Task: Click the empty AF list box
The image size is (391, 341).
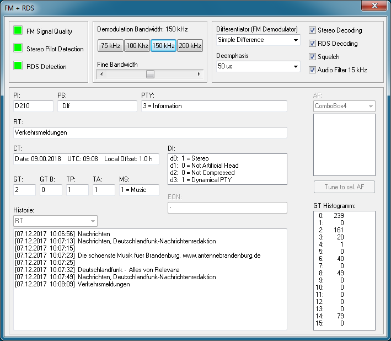Action: (344, 145)
